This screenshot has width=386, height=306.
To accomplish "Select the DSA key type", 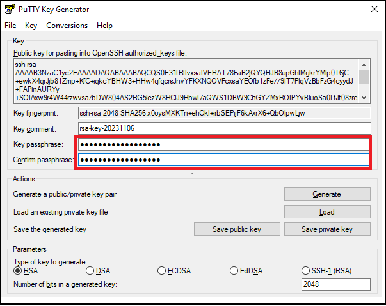I will click(90, 271).
